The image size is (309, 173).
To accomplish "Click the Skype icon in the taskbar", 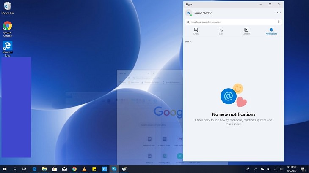I will pos(114,169).
